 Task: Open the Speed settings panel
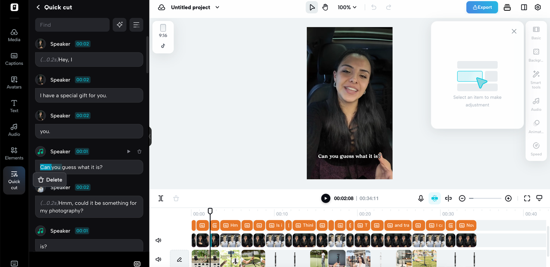536,149
